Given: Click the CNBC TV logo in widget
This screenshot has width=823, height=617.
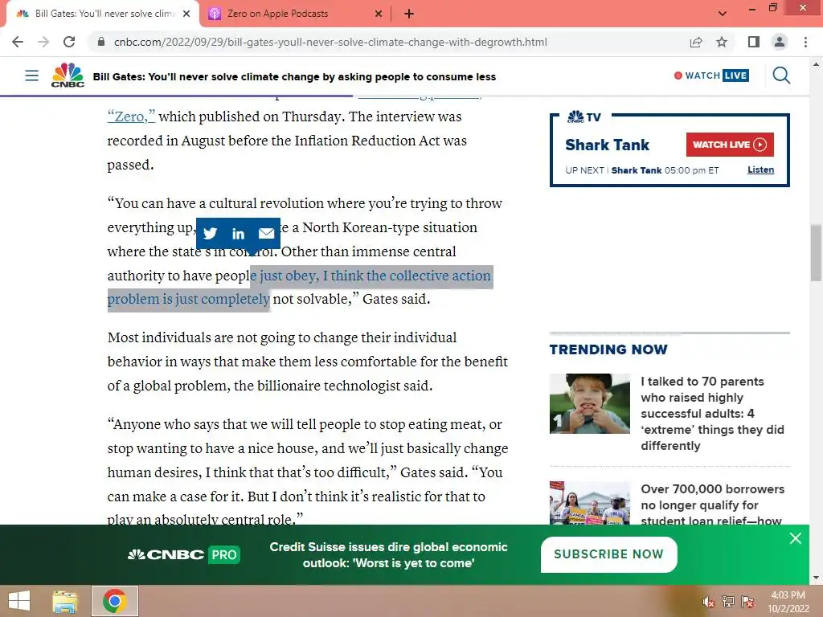Looking at the screenshot, I should point(583,117).
